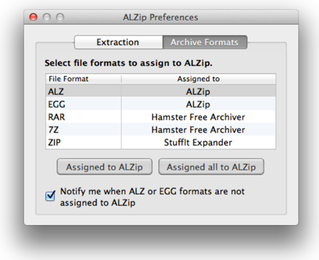The width and height of the screenshot is (319, 260).
Task: Click ALZip cell in EGG row
Action: 198,104
